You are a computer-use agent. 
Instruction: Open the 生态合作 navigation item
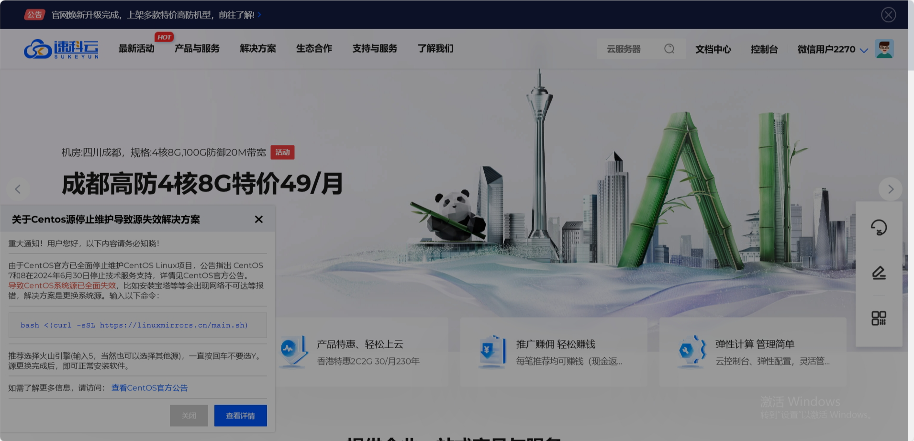pos(314,48)
